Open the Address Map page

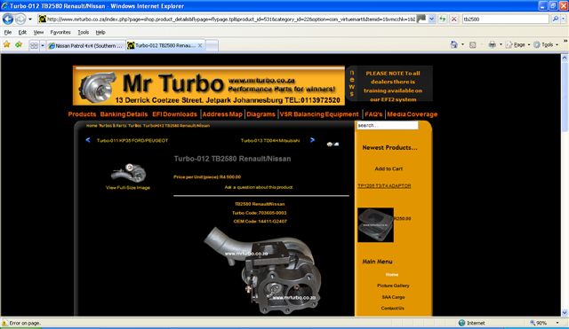coord(222,114)
